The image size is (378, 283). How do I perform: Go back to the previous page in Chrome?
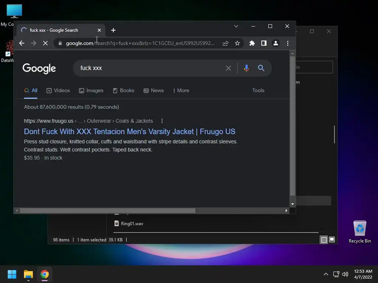tap(22, 43)
